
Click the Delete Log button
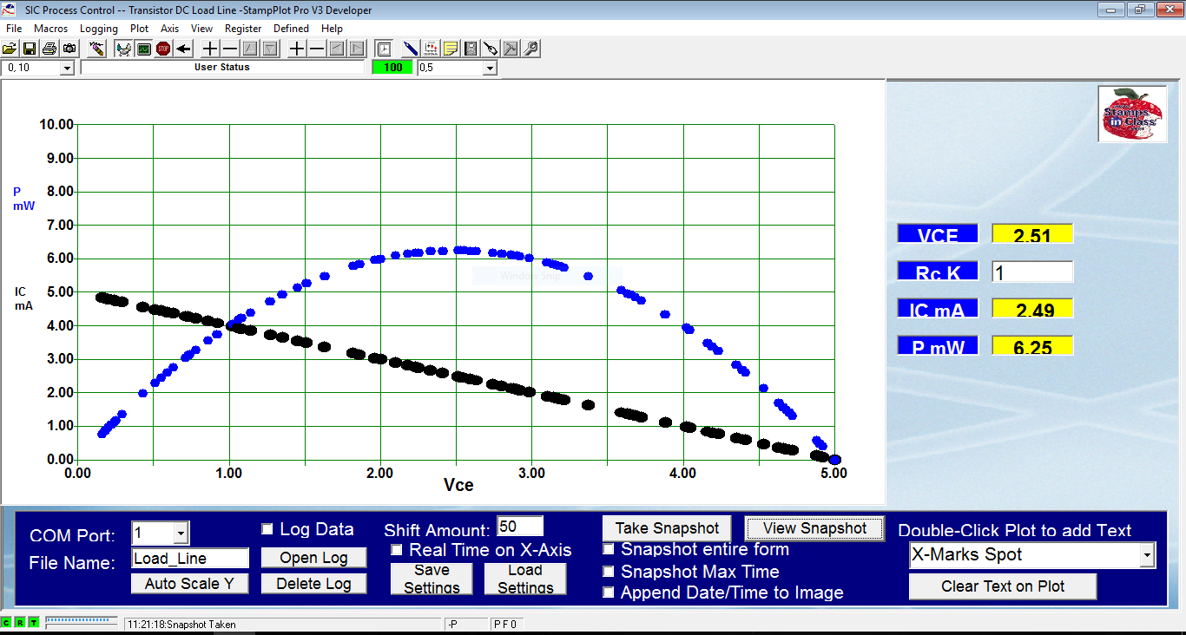(314, 584)
